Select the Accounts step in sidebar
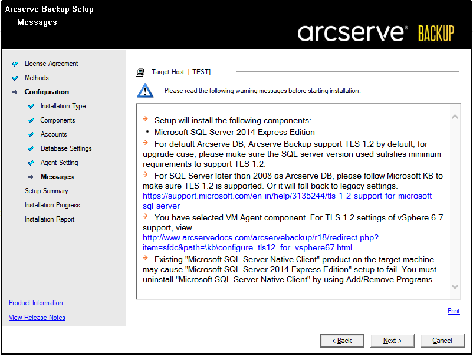 (54, 134)
